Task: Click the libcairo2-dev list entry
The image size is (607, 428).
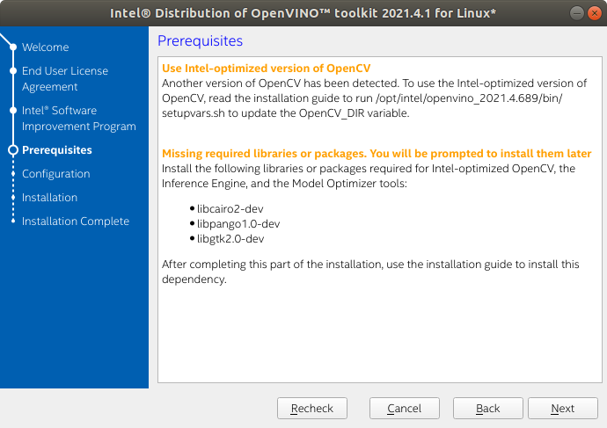Action: click(230, 208)
